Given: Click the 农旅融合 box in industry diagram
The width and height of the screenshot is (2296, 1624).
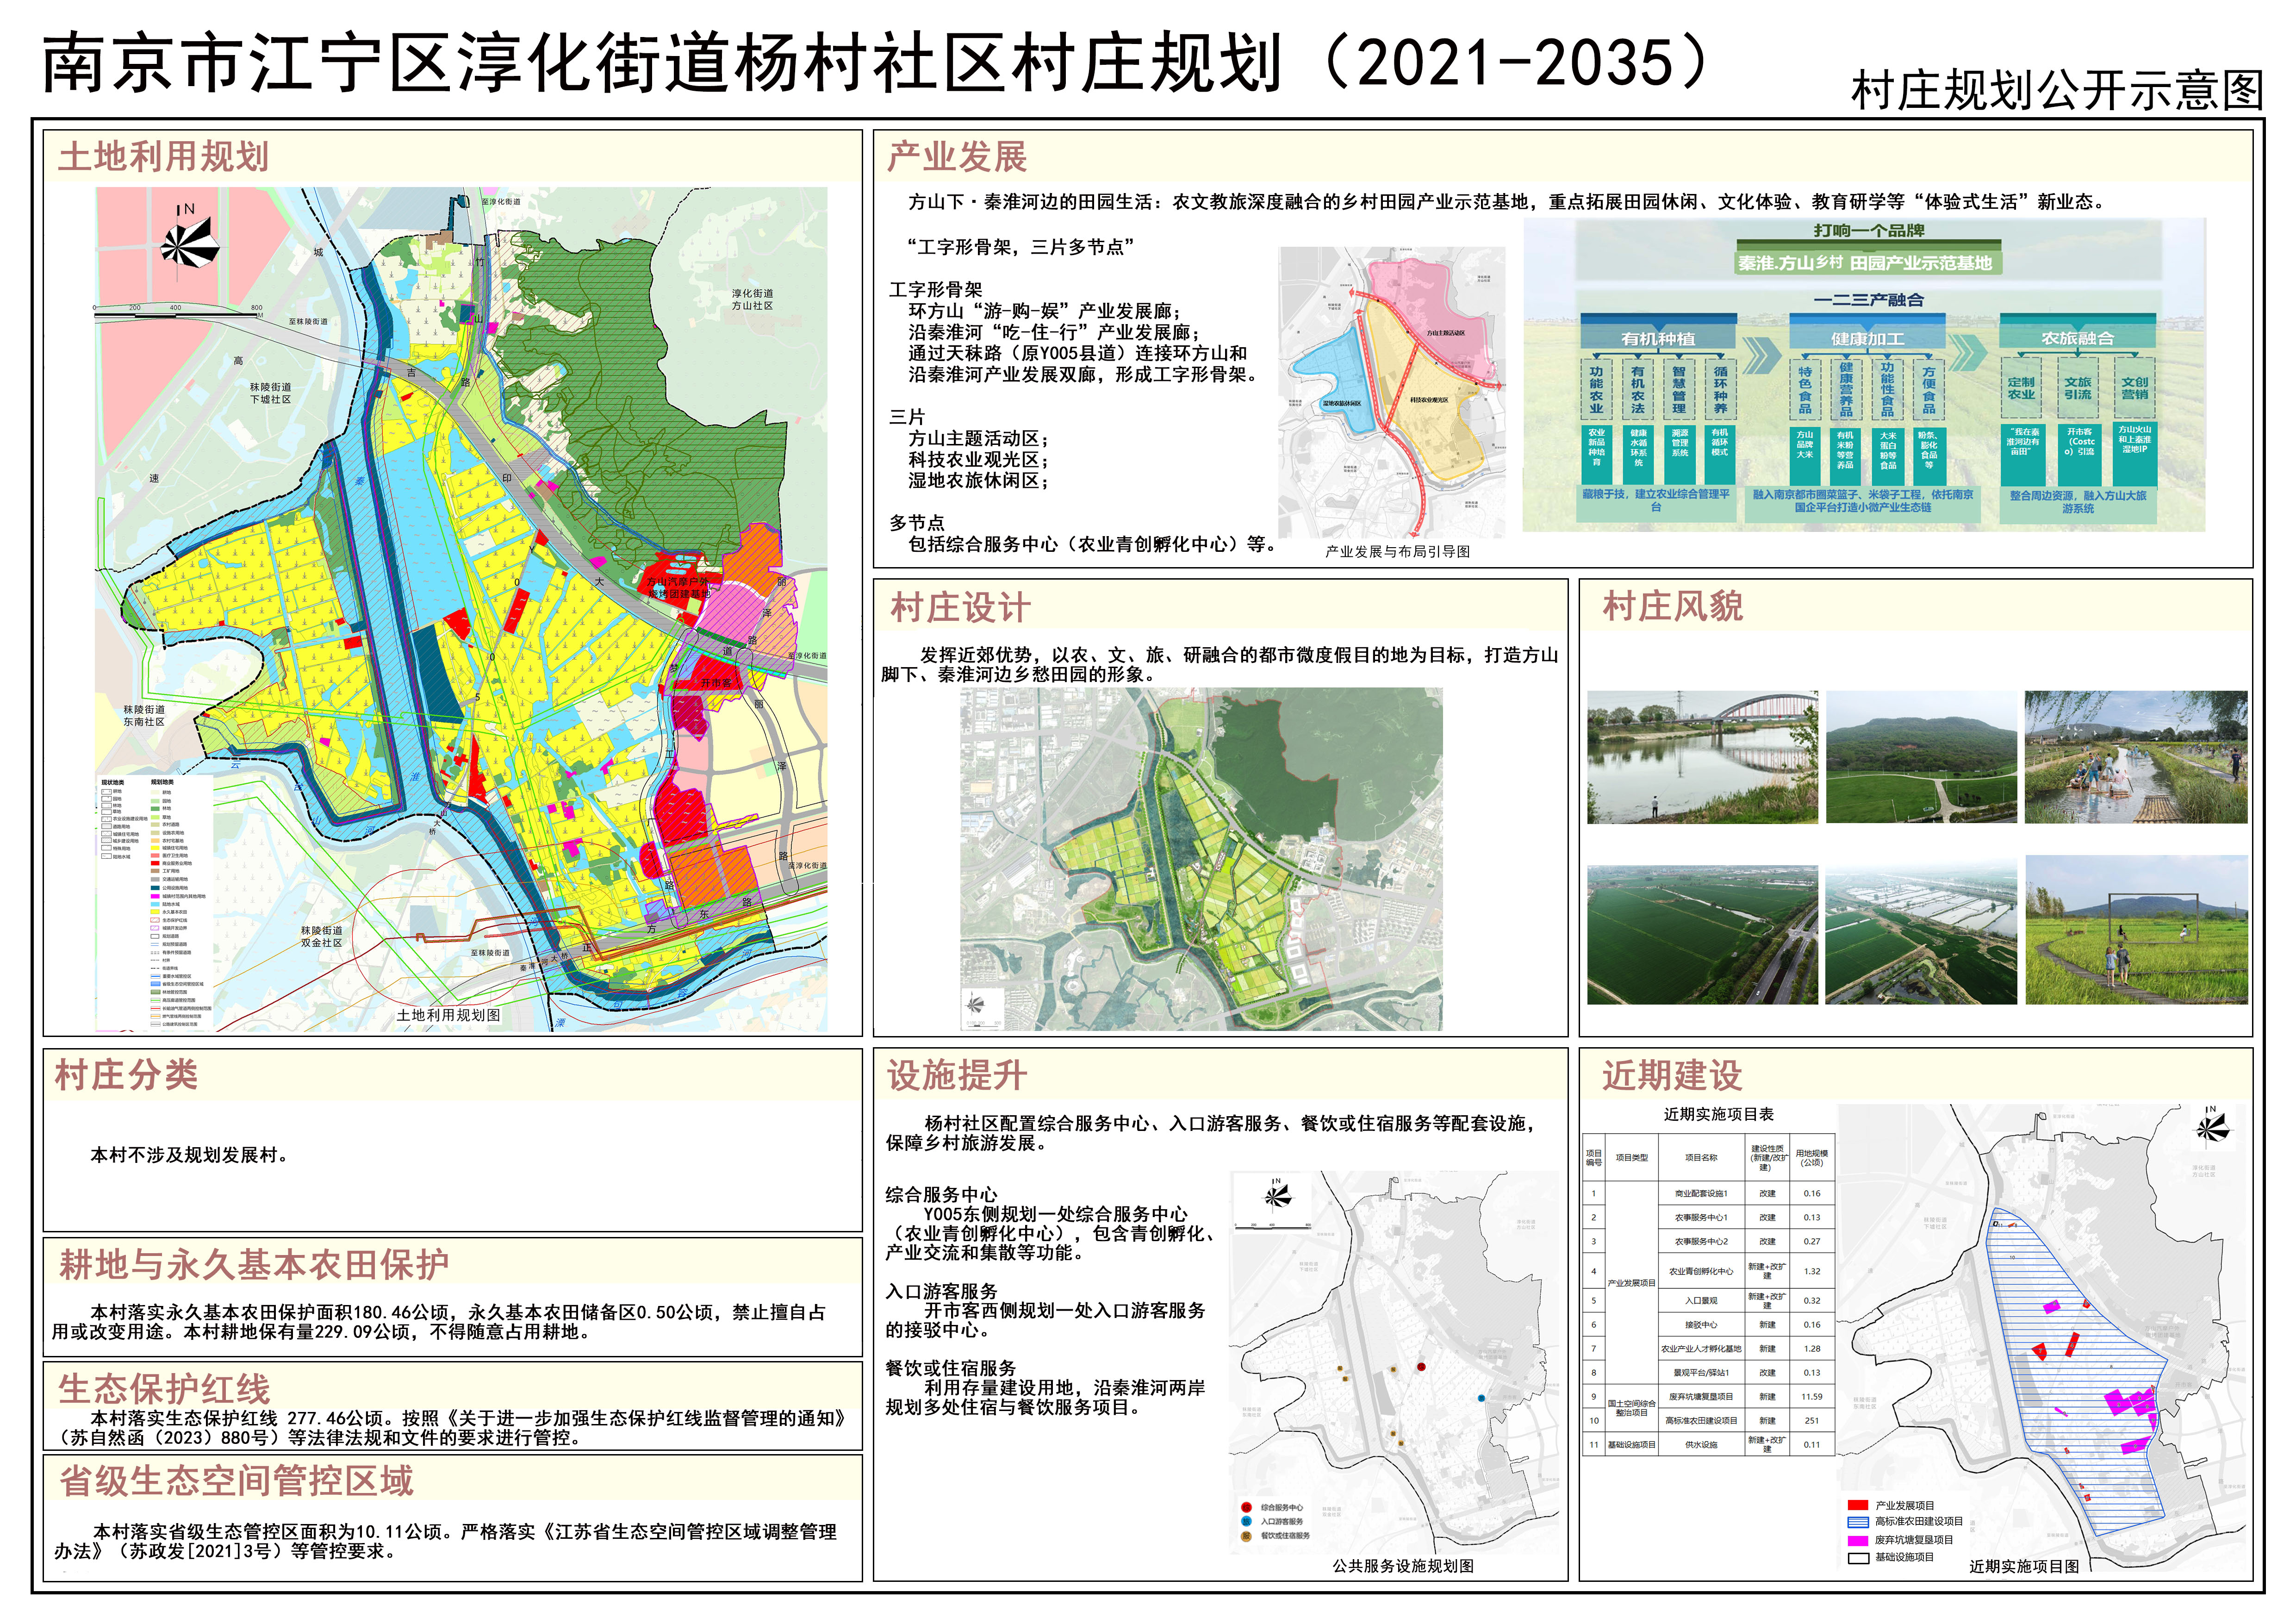Looking at the screenshot, I should [2077, 338].
